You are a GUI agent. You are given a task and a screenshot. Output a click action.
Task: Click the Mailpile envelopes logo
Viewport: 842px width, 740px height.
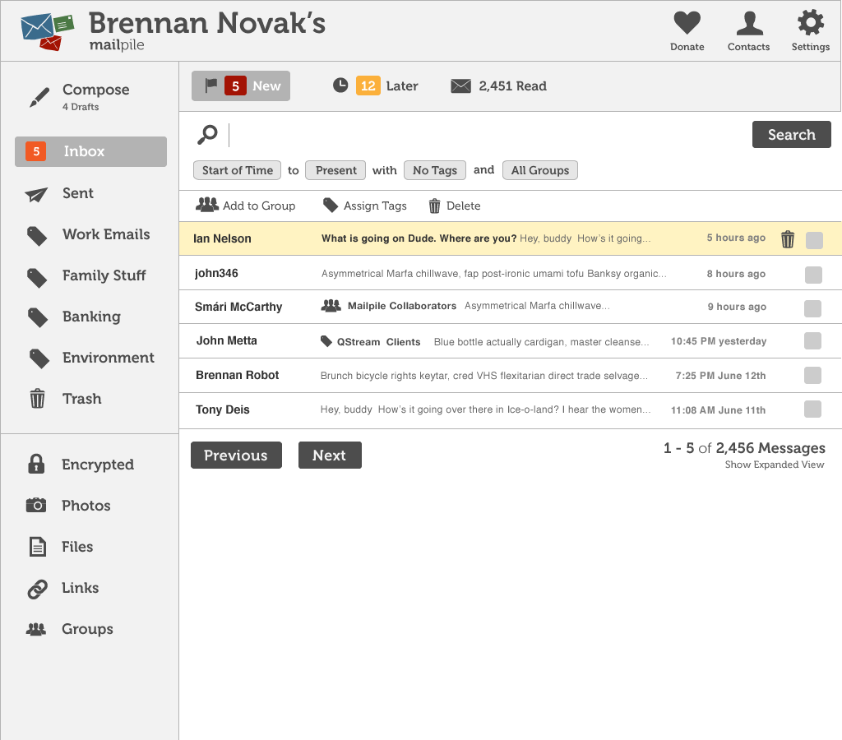[x=47, y=32]
